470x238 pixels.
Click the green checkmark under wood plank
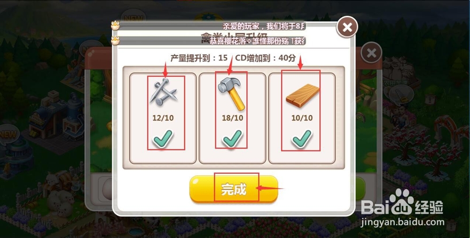pyautogui.click(x=302, y=139)
